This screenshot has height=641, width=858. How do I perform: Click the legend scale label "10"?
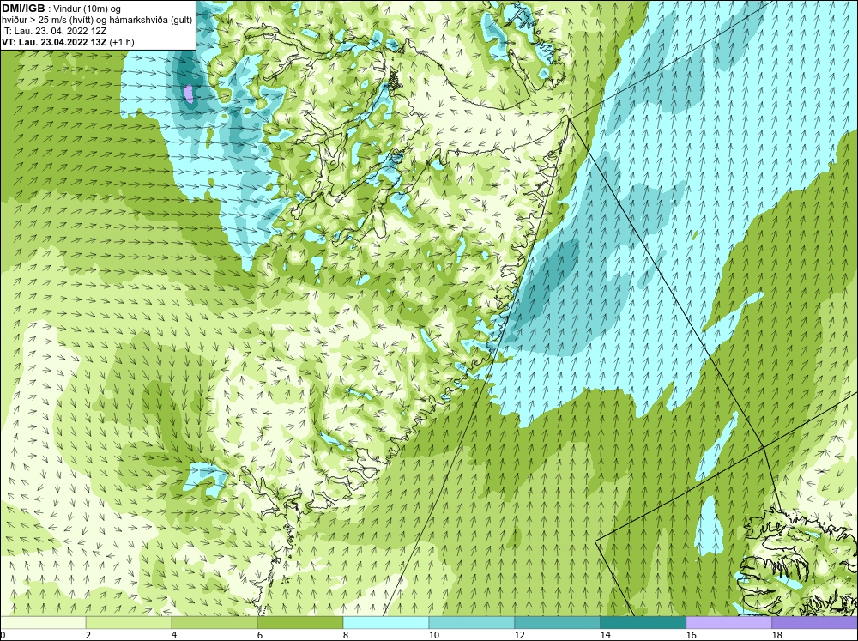coord(433,635)
